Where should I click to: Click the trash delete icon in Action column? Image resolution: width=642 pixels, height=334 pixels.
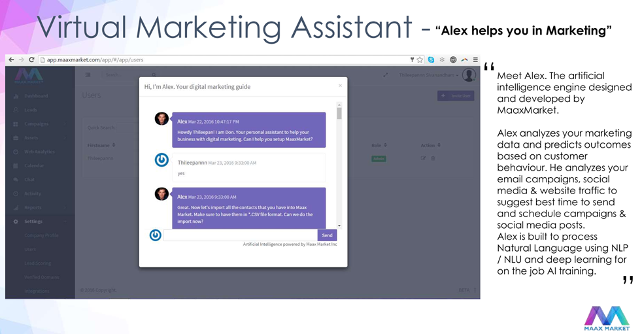click(x=433, y=158)
